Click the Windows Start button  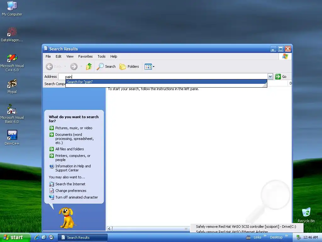click(15, 237)
